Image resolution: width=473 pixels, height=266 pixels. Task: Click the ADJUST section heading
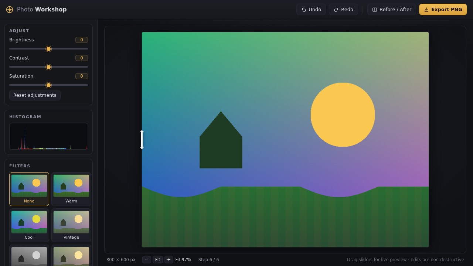(x=19, y=31)
